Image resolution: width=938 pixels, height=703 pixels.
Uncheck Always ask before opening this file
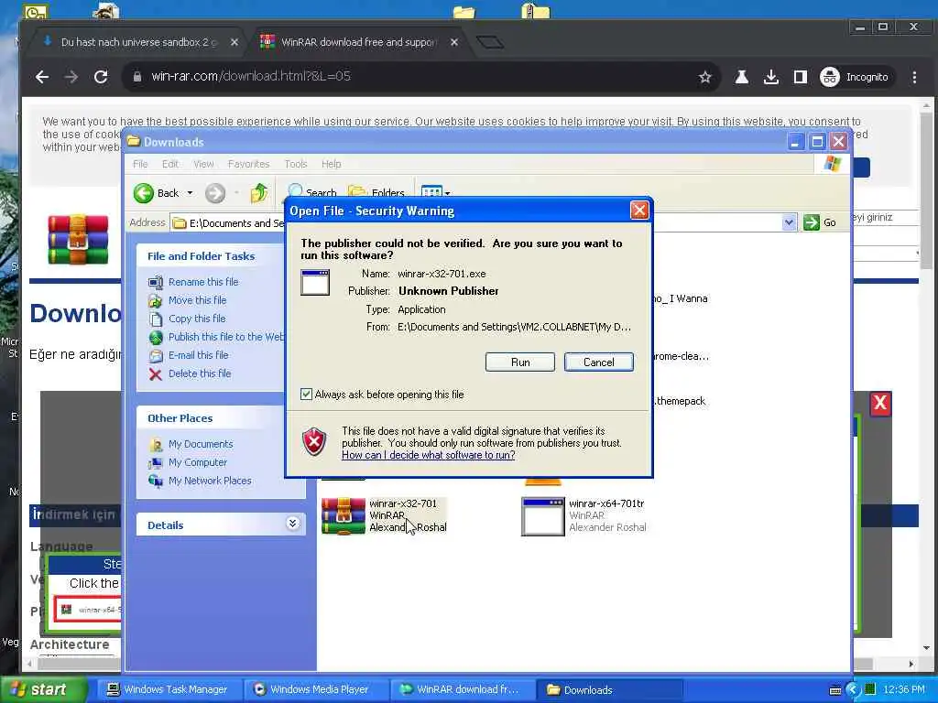click(306, 394)
